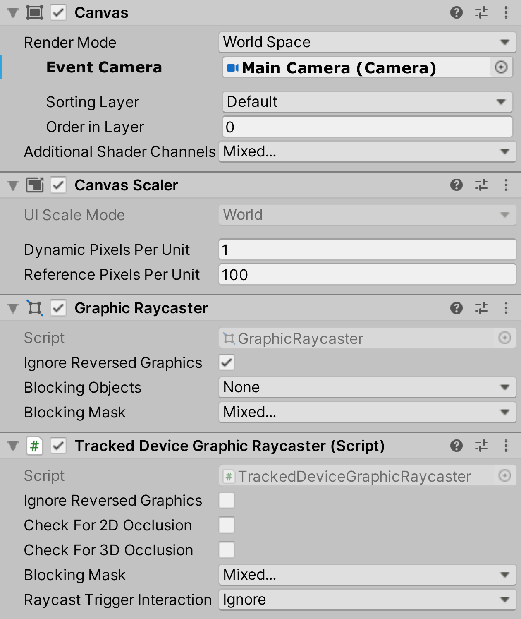The width and height of the screenshot is (521, 619).
Task: Open the Render Mode dropdown
Action: pyautogui.click(x=366, y=42)
